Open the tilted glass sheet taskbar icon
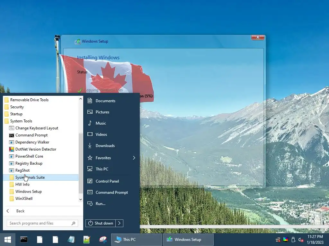The image size is (329, 246). tap(71, 240)
